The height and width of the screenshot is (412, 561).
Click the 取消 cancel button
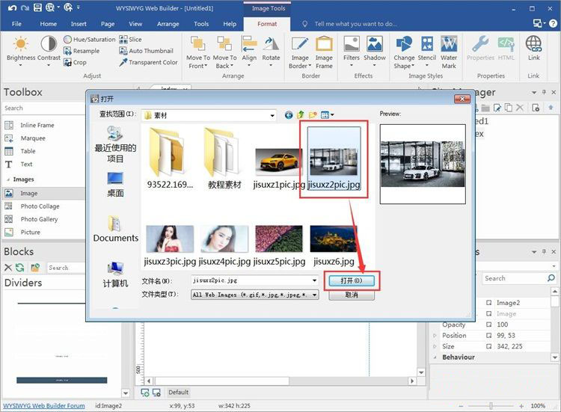click(x=351, y=295)
